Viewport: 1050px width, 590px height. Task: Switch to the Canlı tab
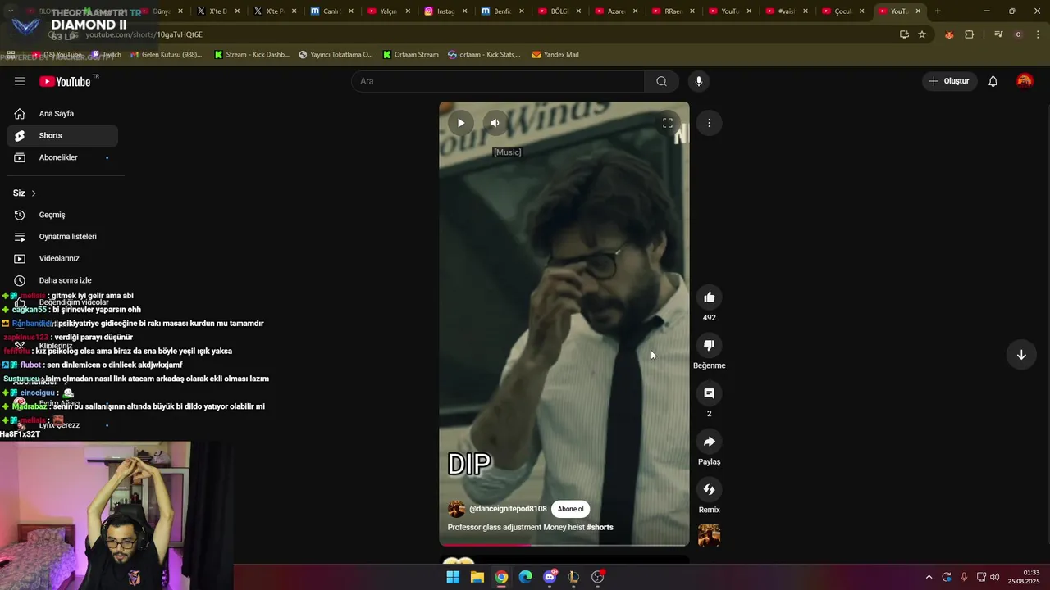331,11
